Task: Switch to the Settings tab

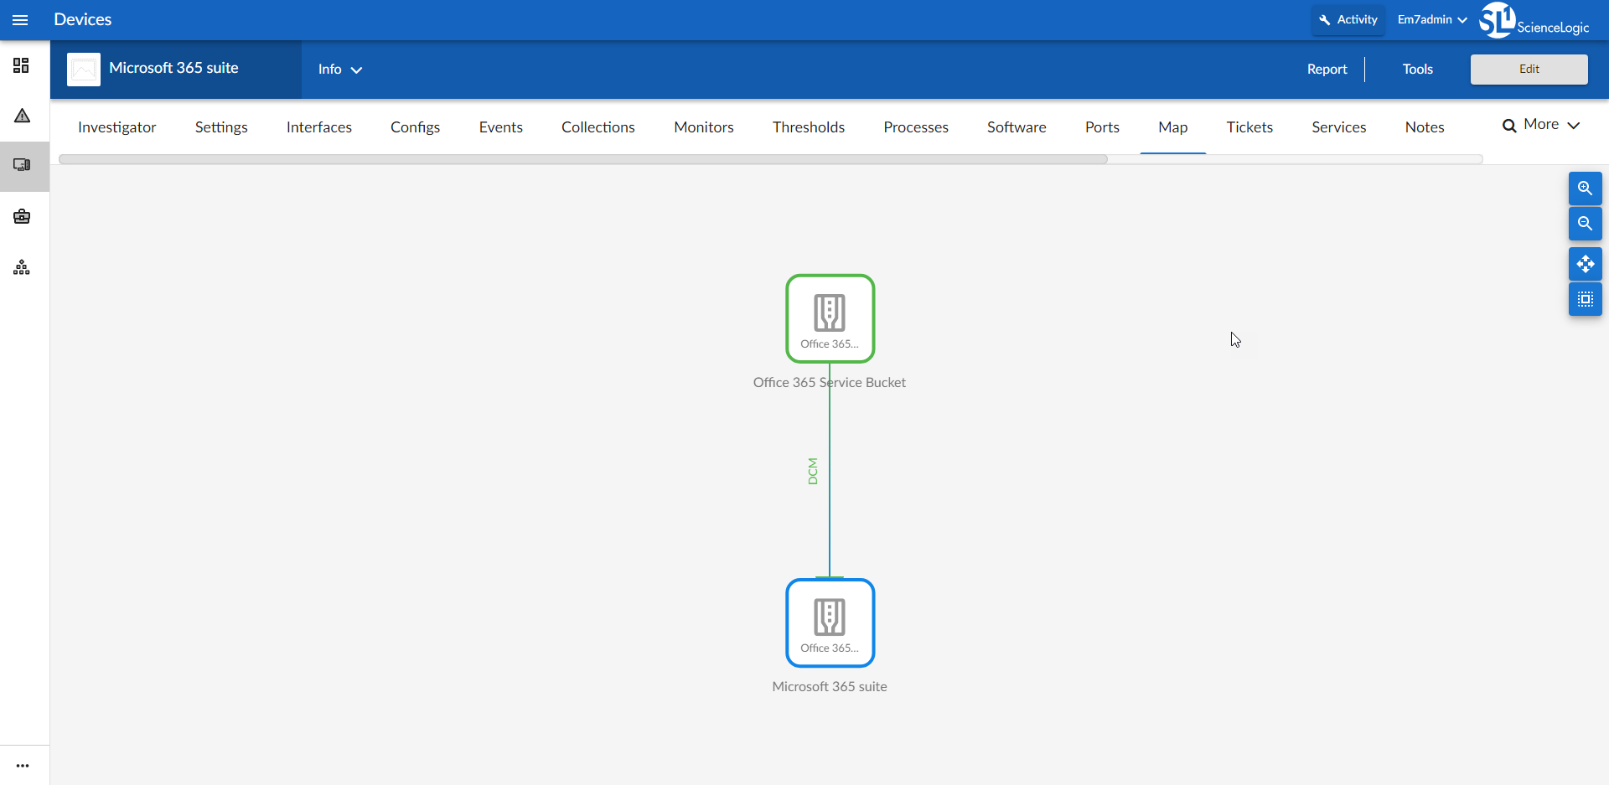Action: point(221,127)
